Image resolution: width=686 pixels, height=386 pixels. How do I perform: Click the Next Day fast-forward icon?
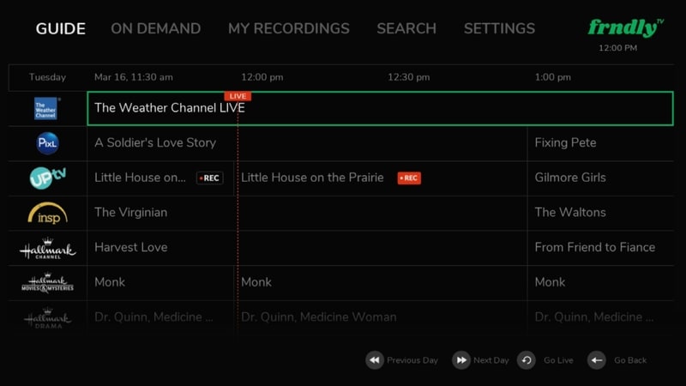coord(461,360)
